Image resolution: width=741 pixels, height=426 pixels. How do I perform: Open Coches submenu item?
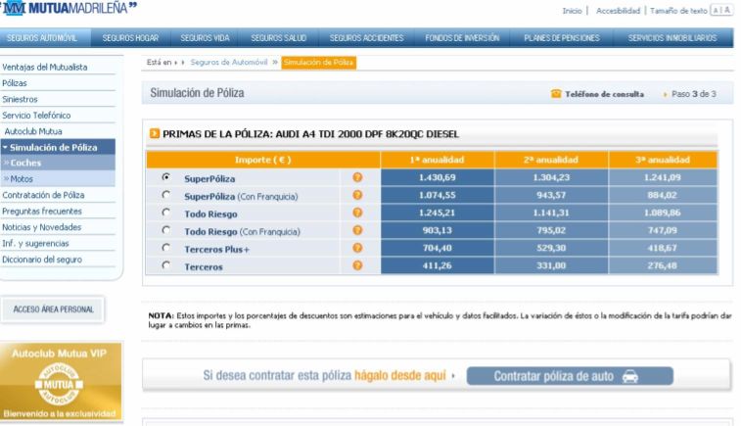tap(58, 163)
